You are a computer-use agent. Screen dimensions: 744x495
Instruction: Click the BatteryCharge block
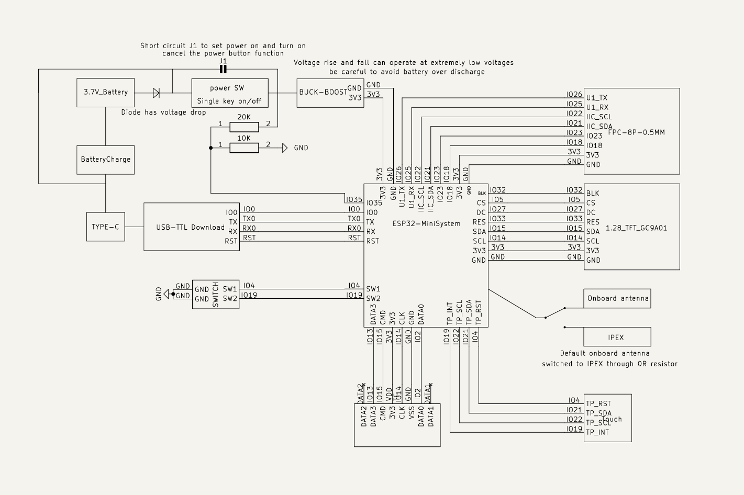pyautogui.click(x=105, y=160)
